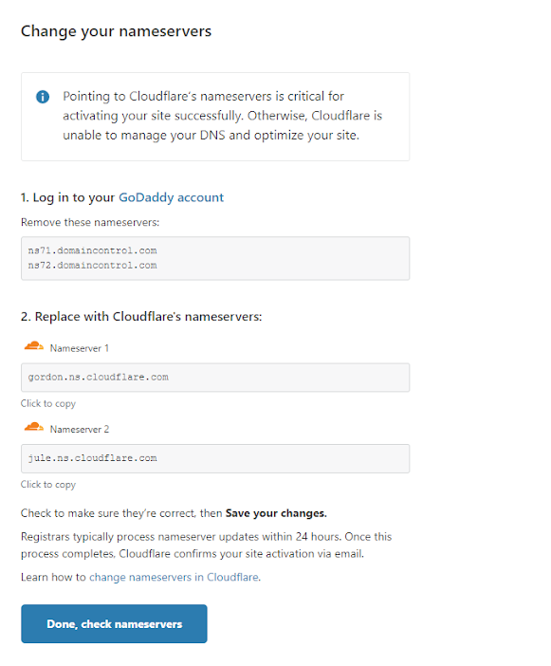Click the Change your nameservers heading
The image size is (551, 666).
(116, 31)
